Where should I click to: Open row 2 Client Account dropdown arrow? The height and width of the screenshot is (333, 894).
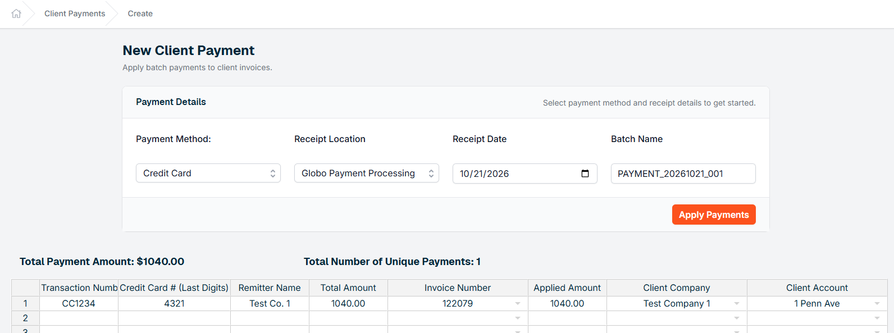coord(877,318)
